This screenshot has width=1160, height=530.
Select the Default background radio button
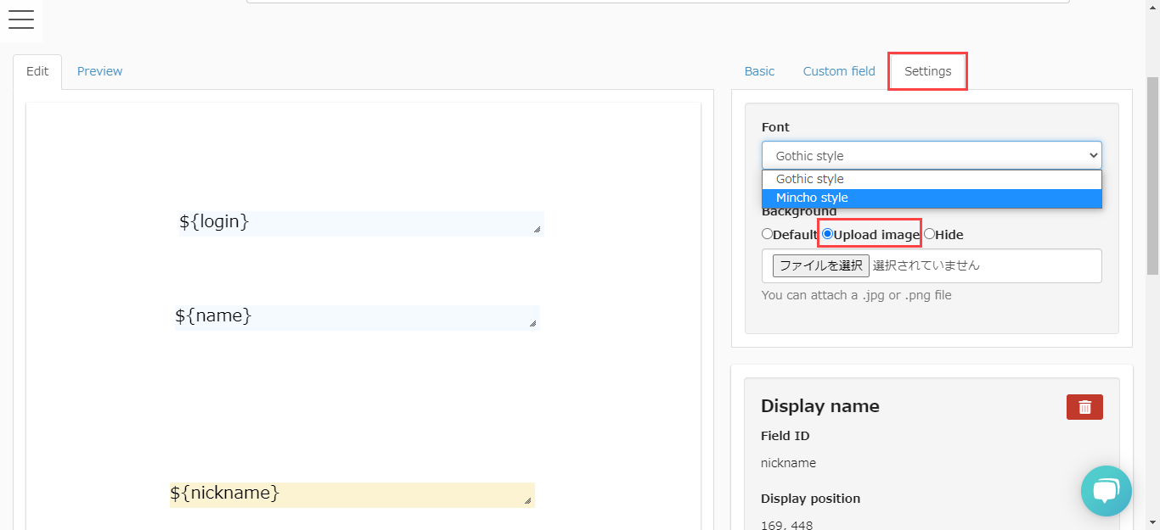(768, 234)
